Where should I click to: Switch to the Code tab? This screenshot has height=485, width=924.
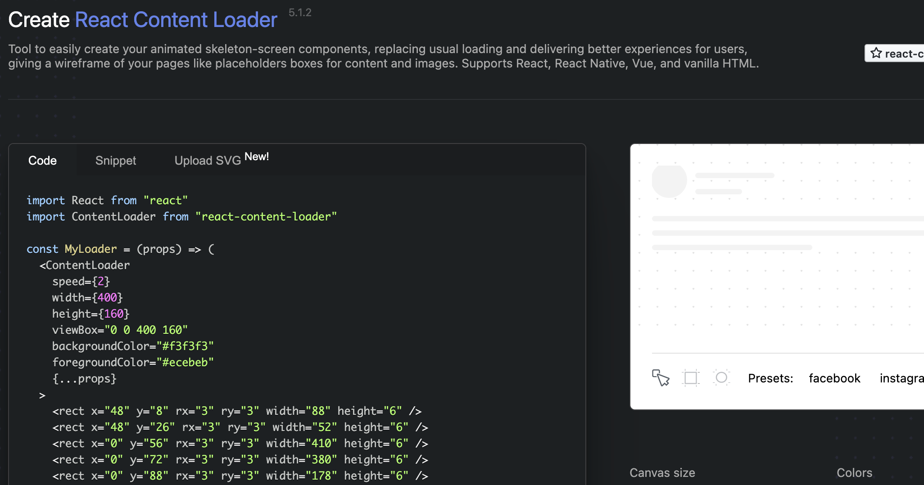42,161
